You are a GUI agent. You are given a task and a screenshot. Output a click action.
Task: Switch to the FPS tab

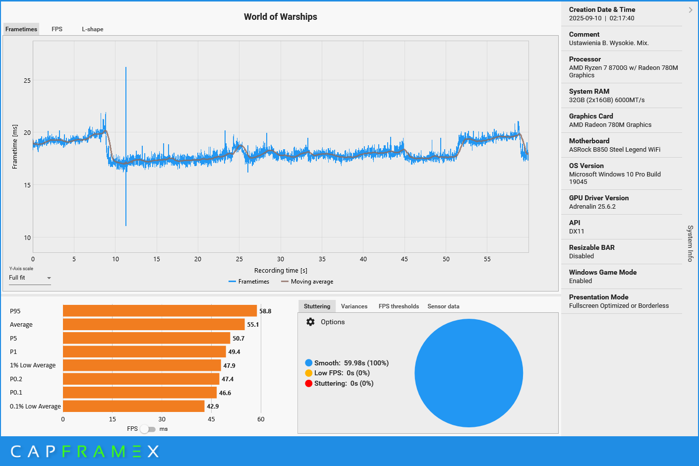click(57, 29)
